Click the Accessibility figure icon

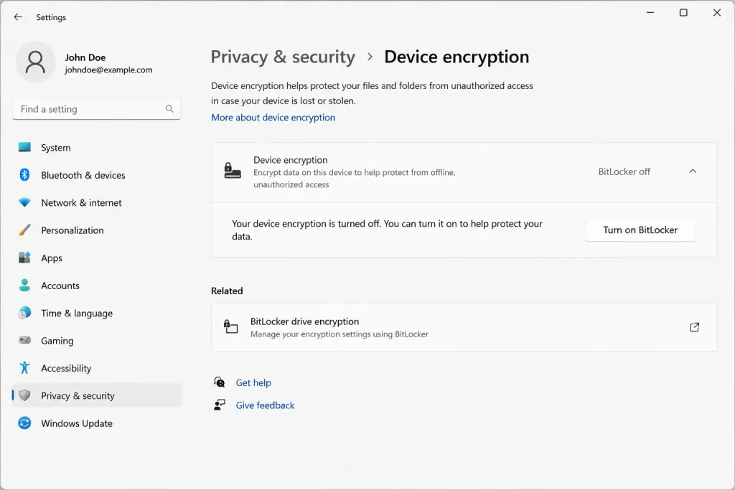pos(24,368)
